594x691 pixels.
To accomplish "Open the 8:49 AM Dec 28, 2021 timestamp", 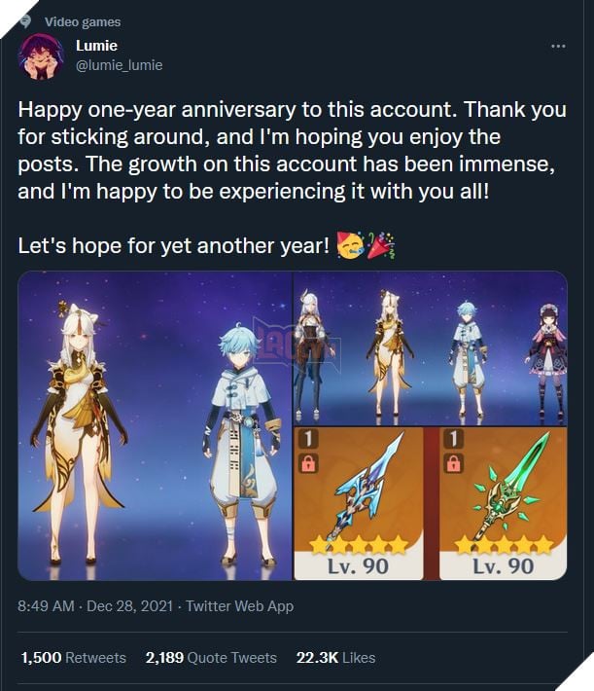I will (95, 606).
